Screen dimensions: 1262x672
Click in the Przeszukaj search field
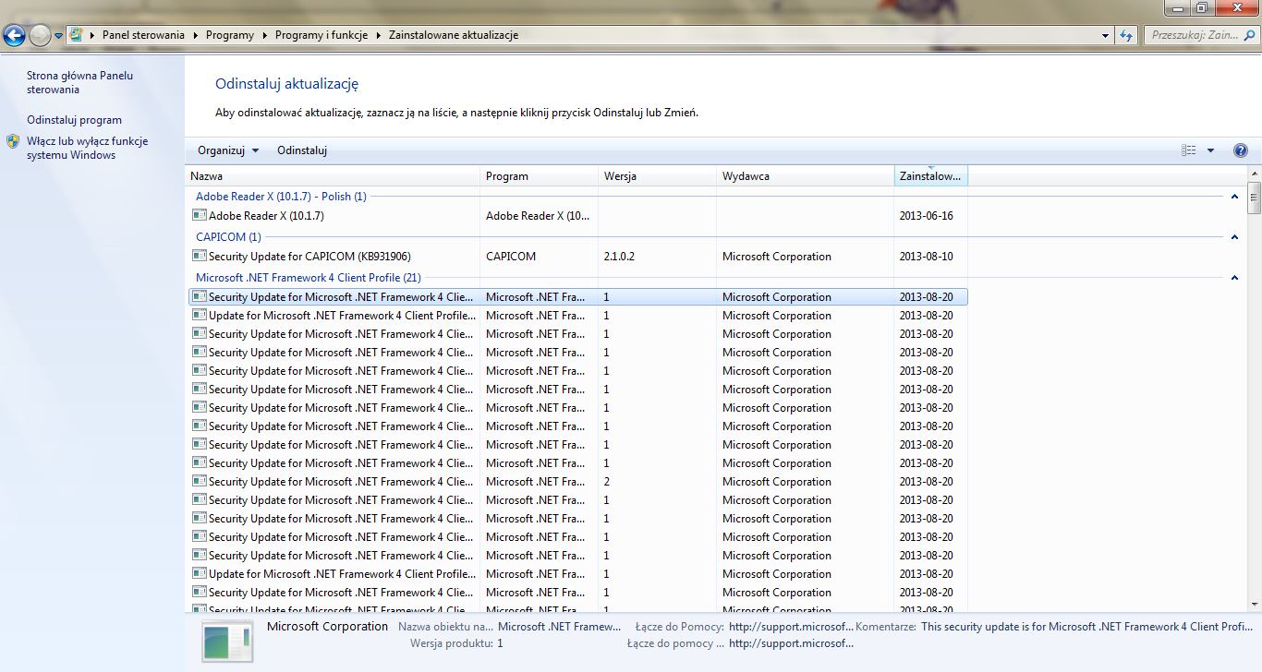click(x=1200, y=35)
